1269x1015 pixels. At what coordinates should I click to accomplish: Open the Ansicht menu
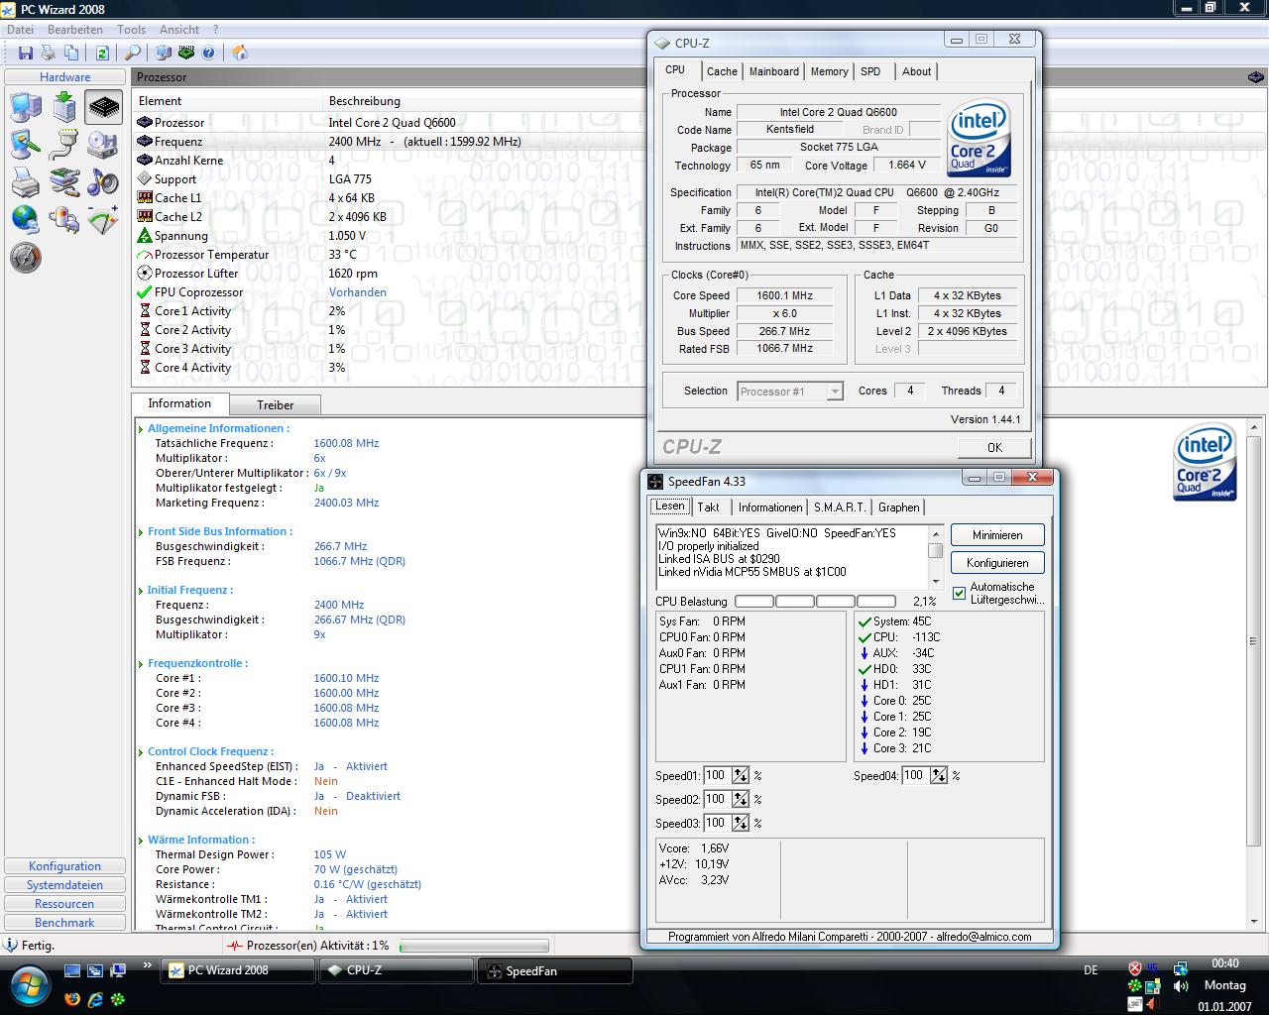(x=179, y=30)
